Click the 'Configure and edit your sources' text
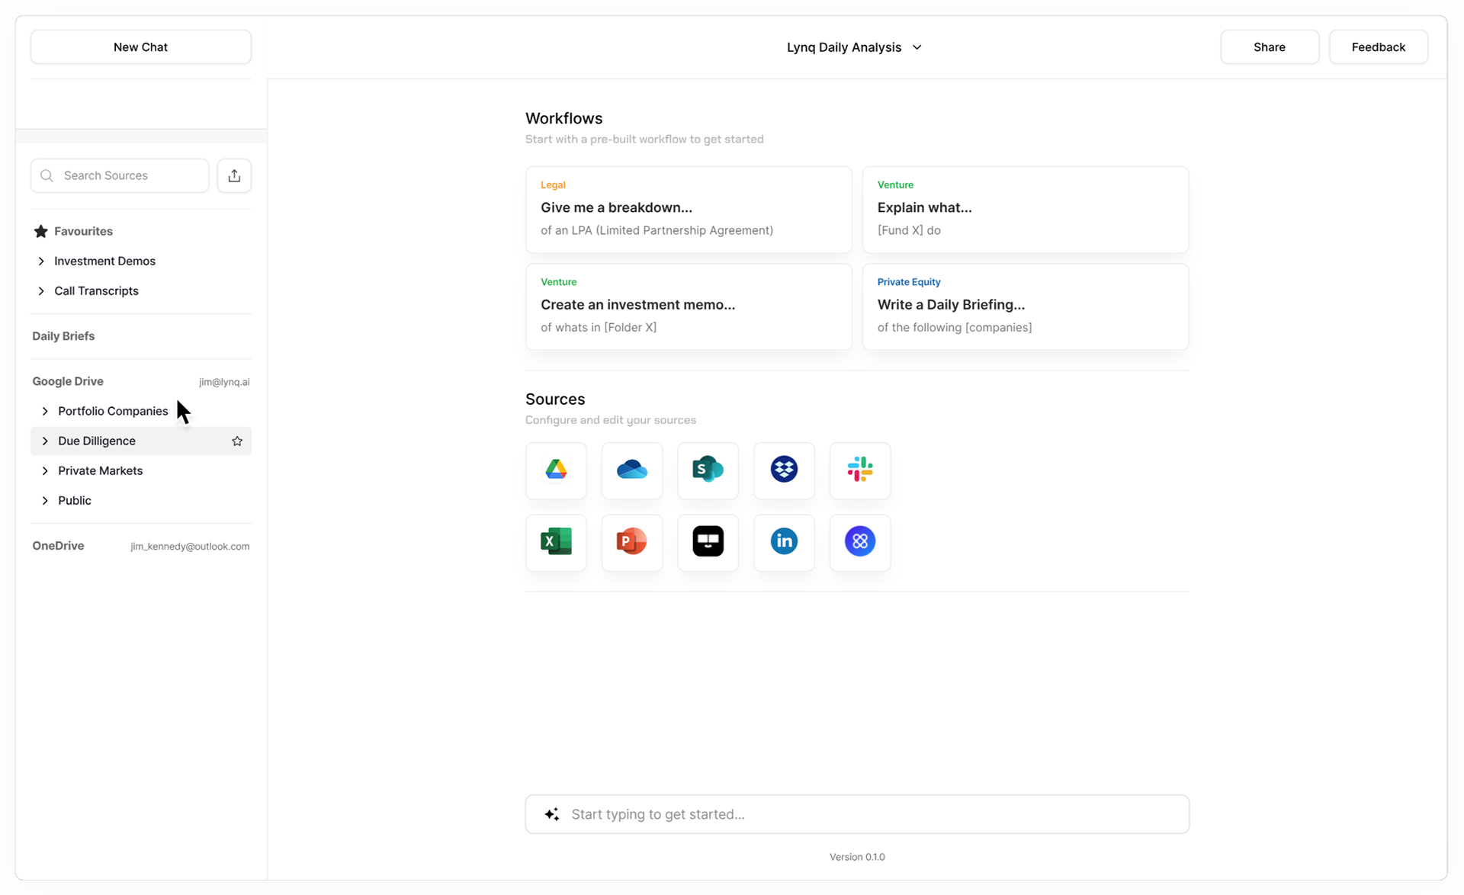 tap(611, 420)
